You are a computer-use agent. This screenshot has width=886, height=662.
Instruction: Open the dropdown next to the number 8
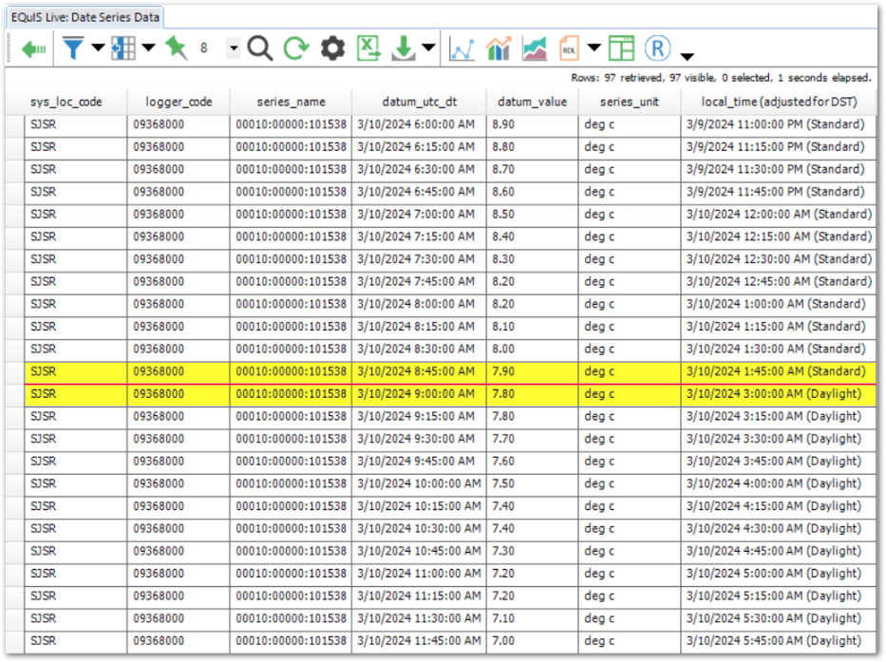click(234, 49)
